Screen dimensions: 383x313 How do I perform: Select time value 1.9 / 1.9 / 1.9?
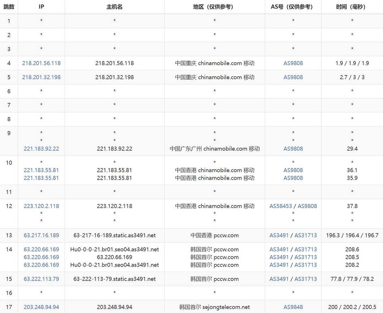(352, 63)
